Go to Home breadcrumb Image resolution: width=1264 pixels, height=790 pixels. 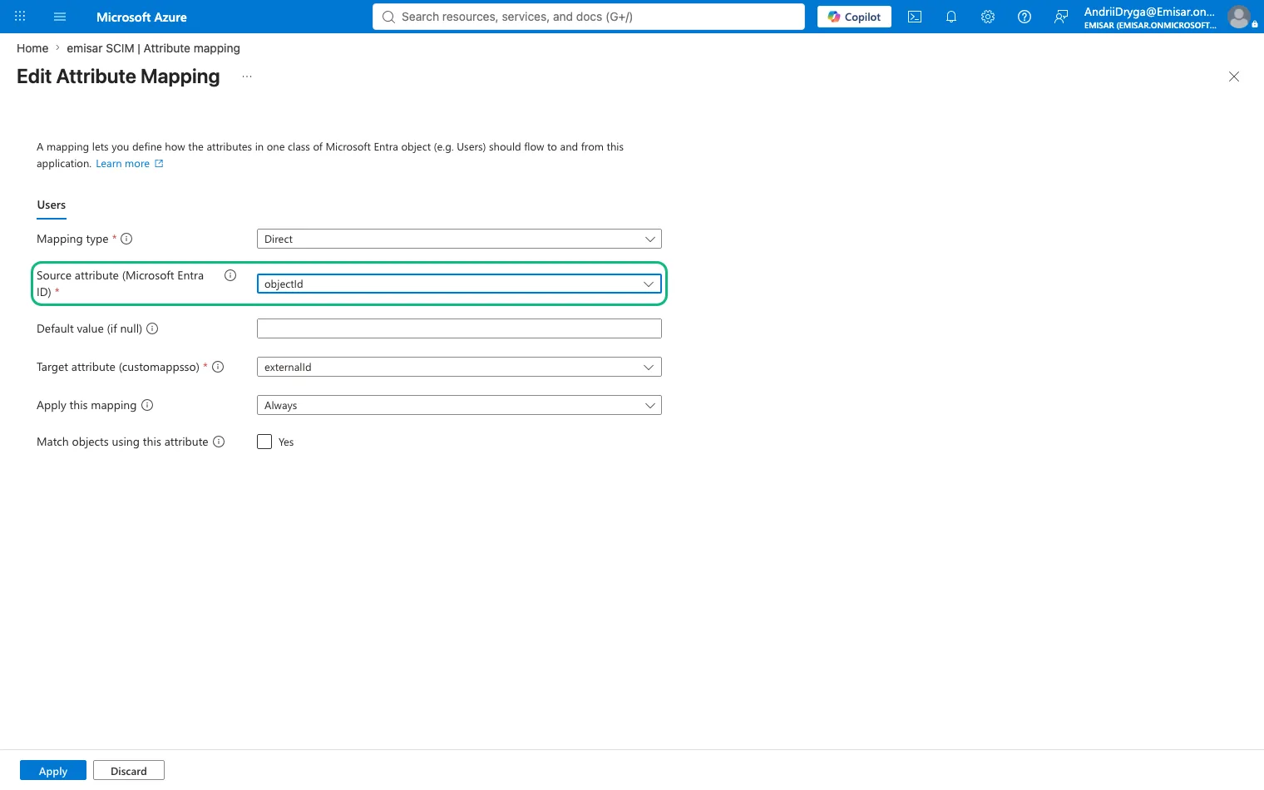click(x=32, y=48)
